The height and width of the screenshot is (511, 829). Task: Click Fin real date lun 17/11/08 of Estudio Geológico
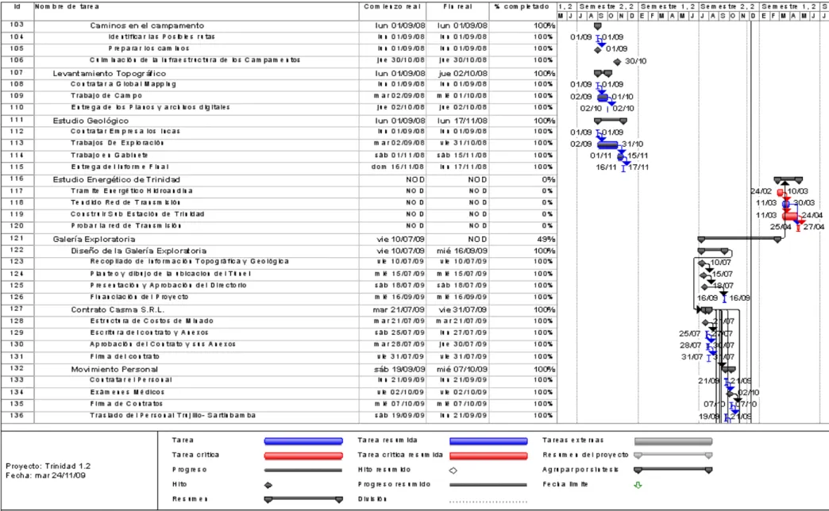coord(463,121)
